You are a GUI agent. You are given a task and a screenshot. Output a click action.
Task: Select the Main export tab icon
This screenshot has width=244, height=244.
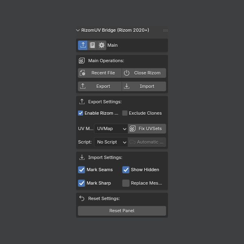(x=83, y=45)
